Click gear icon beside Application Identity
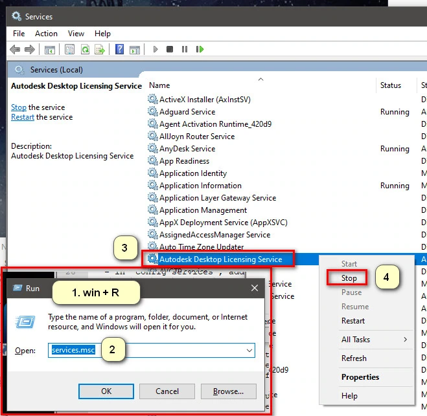427x416 pixels. pyautogui.click(x=153, y=173)
